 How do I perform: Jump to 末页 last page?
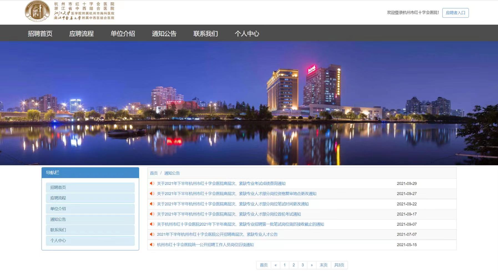click(323, 265)
